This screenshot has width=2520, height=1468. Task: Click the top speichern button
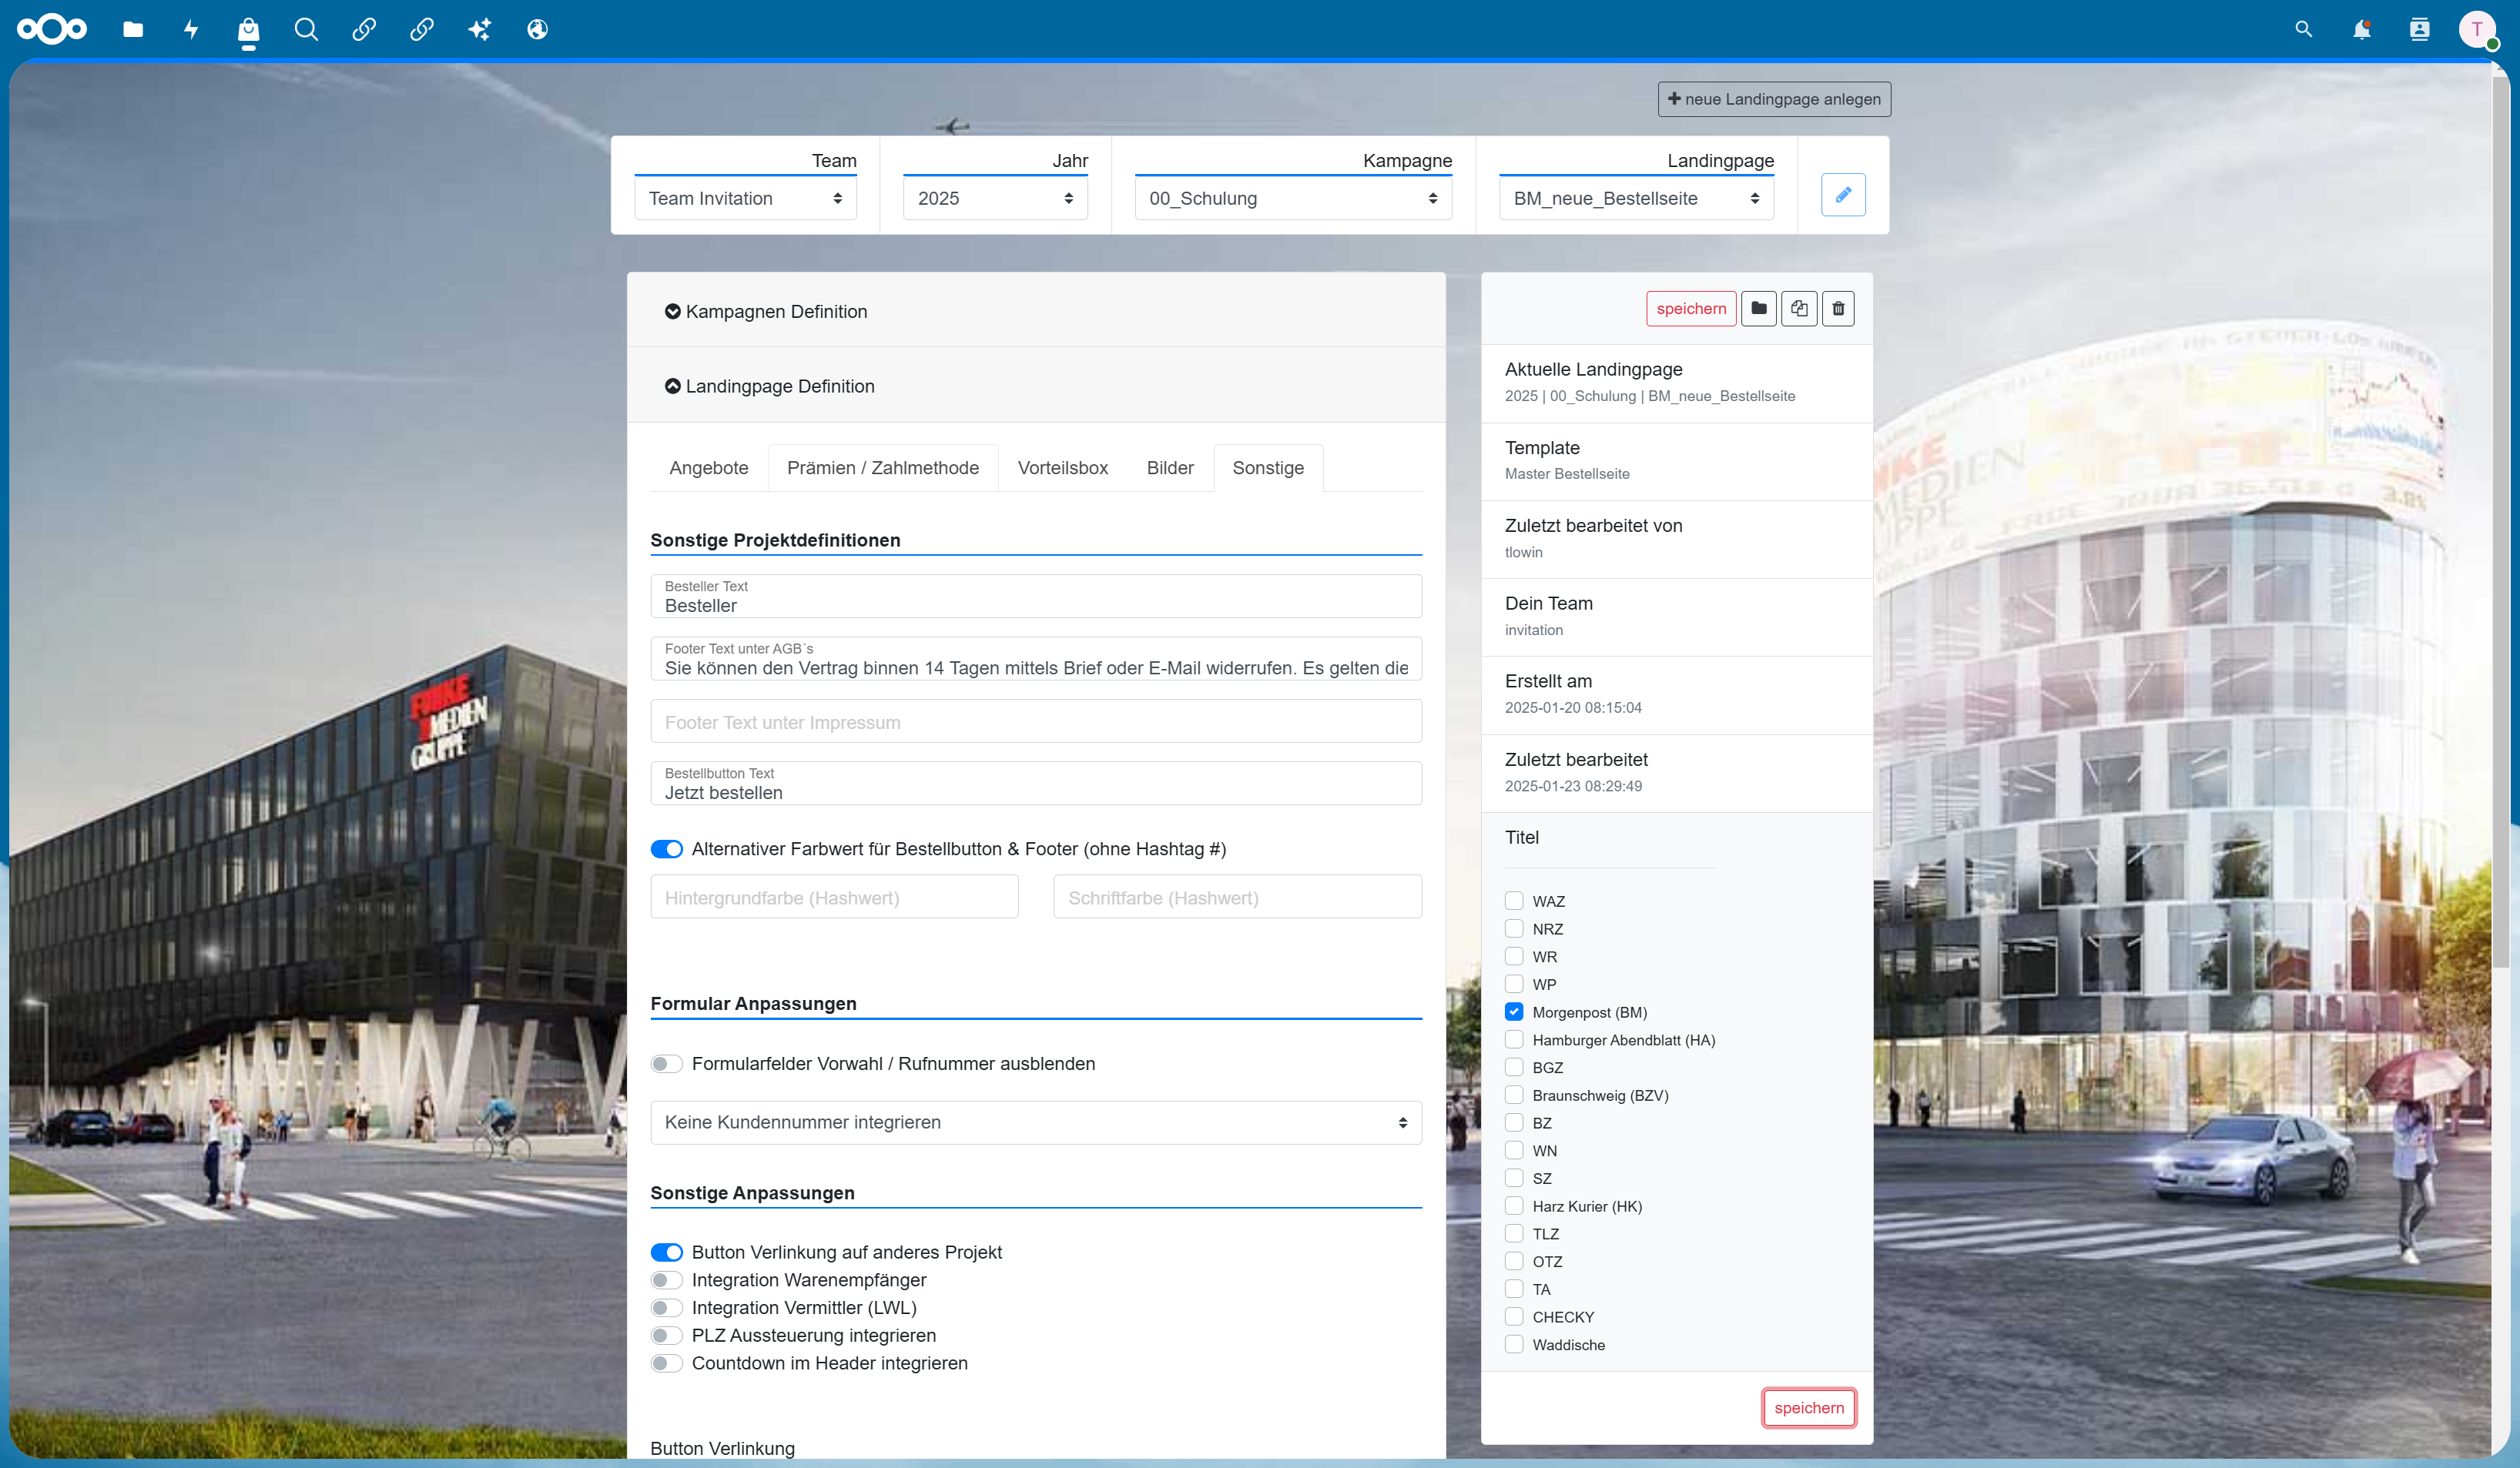point(1691,309)
